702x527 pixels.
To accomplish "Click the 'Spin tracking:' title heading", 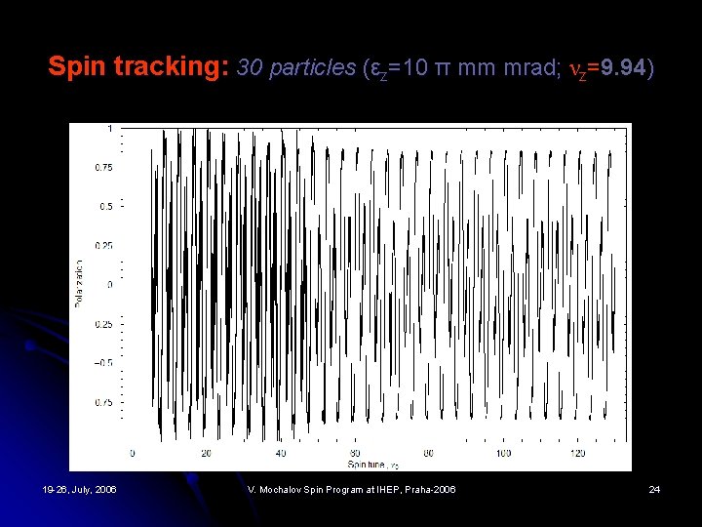I will 138,67.
